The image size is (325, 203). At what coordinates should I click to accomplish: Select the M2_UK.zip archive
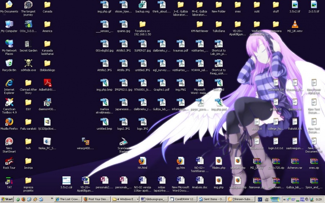[257, 163]
